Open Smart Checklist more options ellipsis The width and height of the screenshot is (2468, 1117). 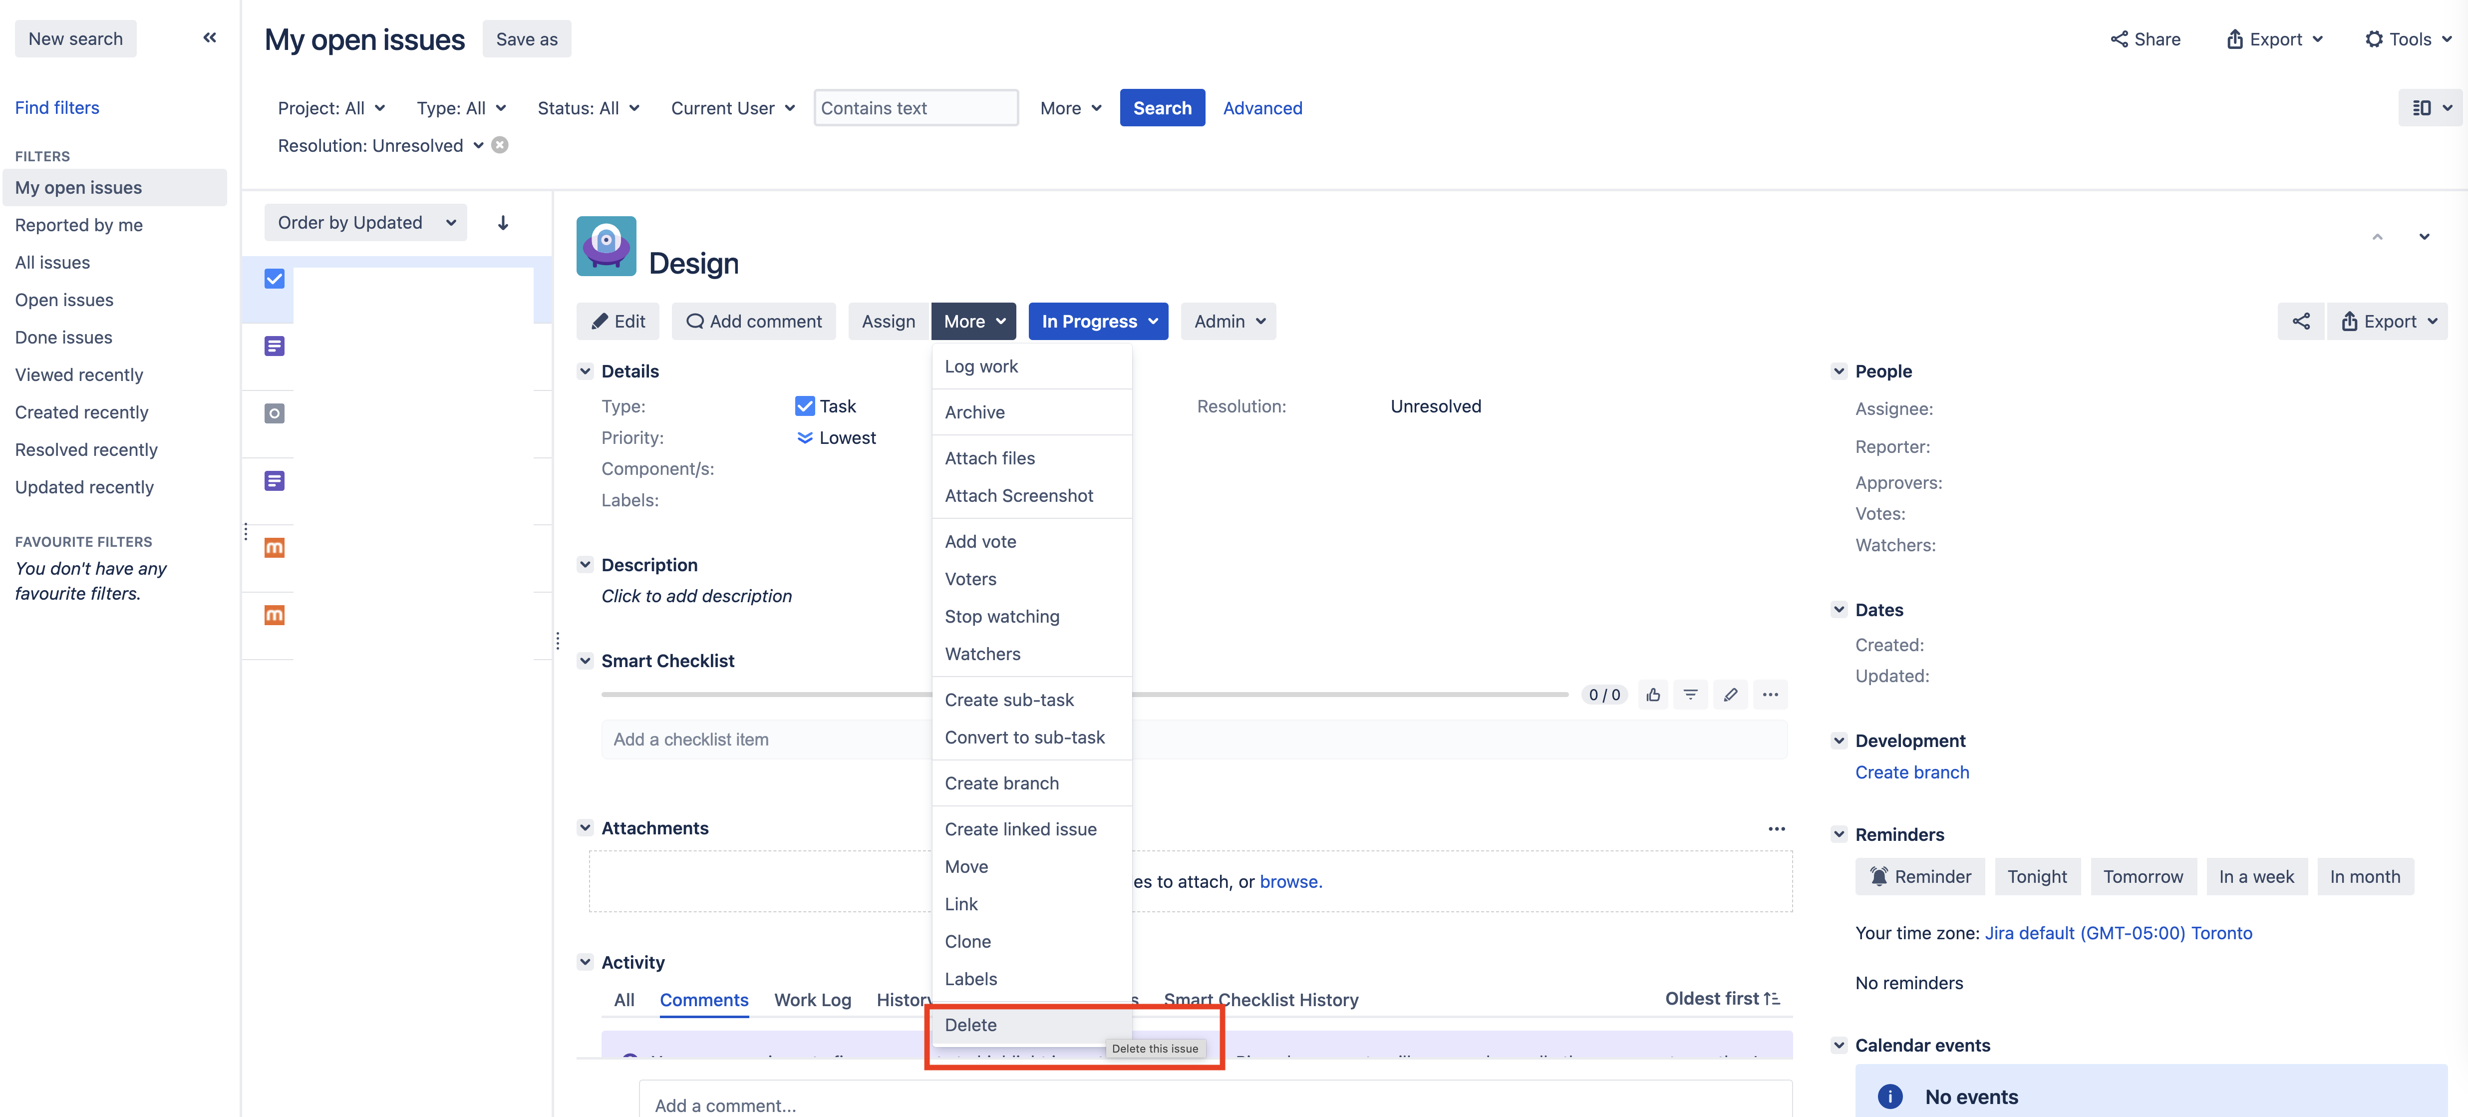(x=1771, y=695)
